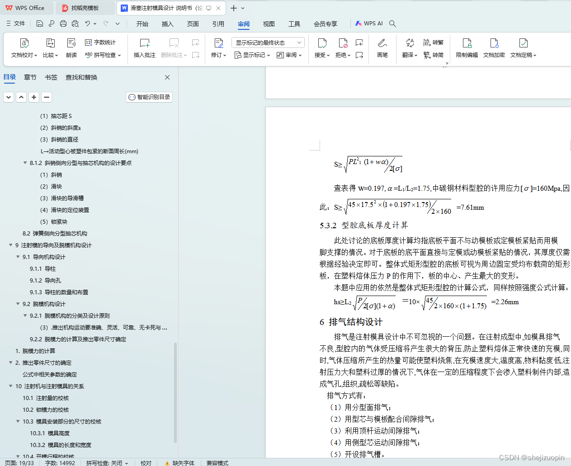Click the Save icon in quick access bar
Viewport: 571px width, 466px height.
click(40, 24)
